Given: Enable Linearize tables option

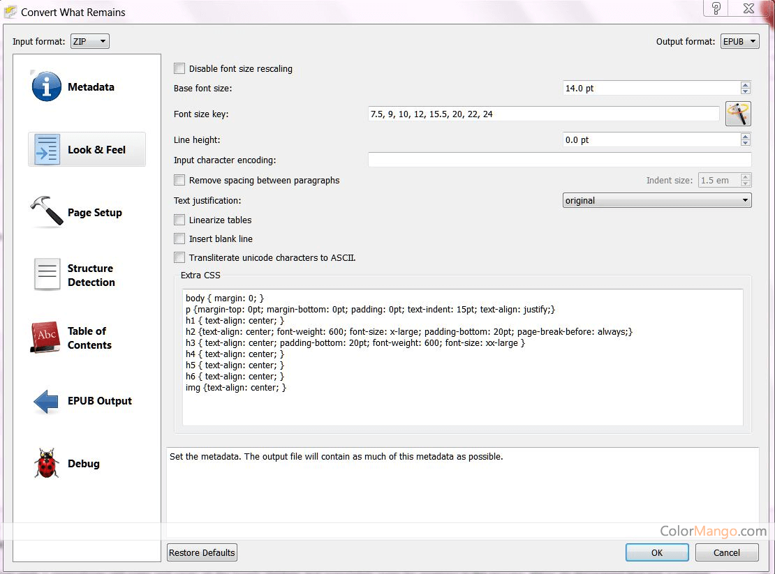Looking at the screenshot, I should (180, 220).
